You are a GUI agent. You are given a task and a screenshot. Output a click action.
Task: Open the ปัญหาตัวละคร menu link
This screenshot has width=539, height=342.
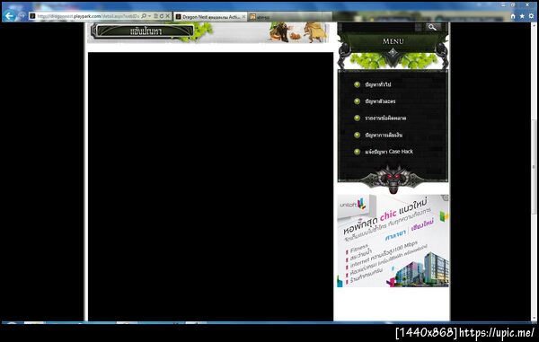point(380,101)
